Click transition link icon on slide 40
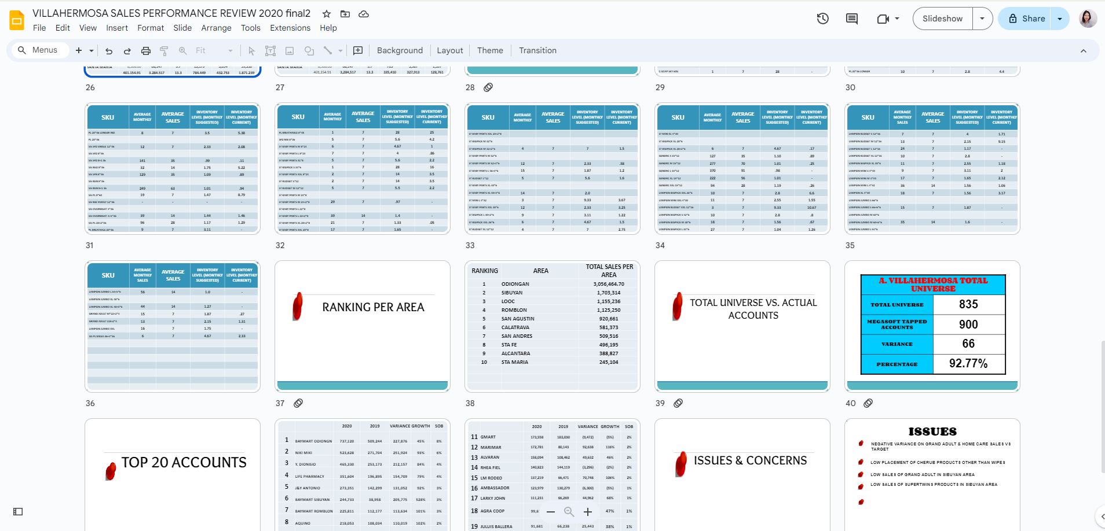Screen dimensions: 1105x531 click(x=868, y=403)
